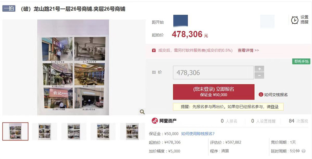
Task: Select the second photo thumbnail
Action: [44, 131]
